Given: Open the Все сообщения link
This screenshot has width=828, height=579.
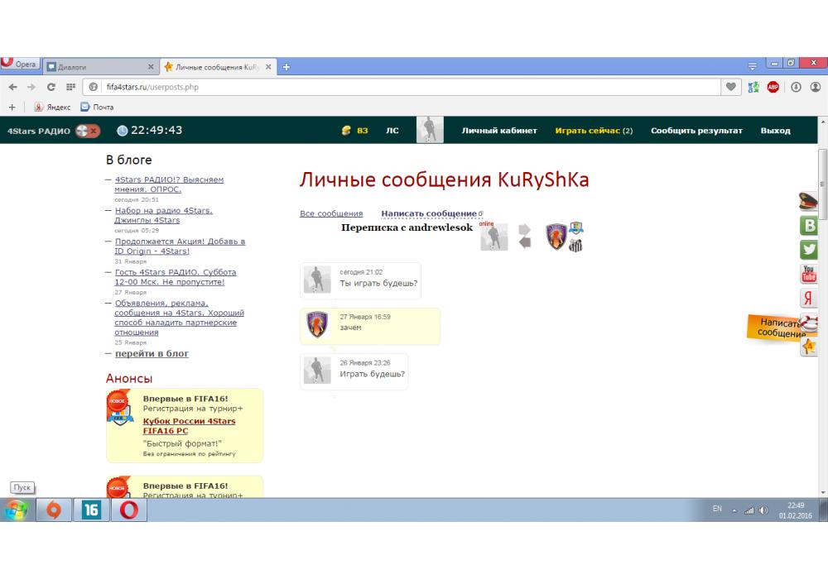Looking at the screenshot, I should pos(331,213).
